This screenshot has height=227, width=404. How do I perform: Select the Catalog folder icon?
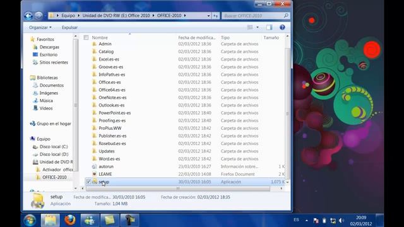coord(94,52)
